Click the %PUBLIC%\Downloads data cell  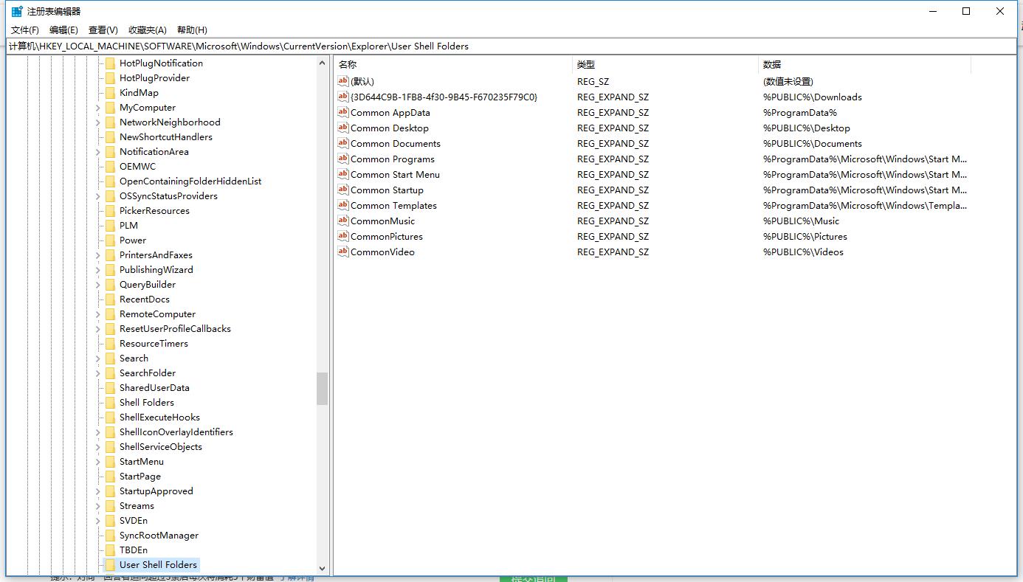[x=813, y=97]
